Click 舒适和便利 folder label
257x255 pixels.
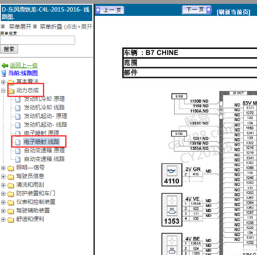click(x=30, y=219)
